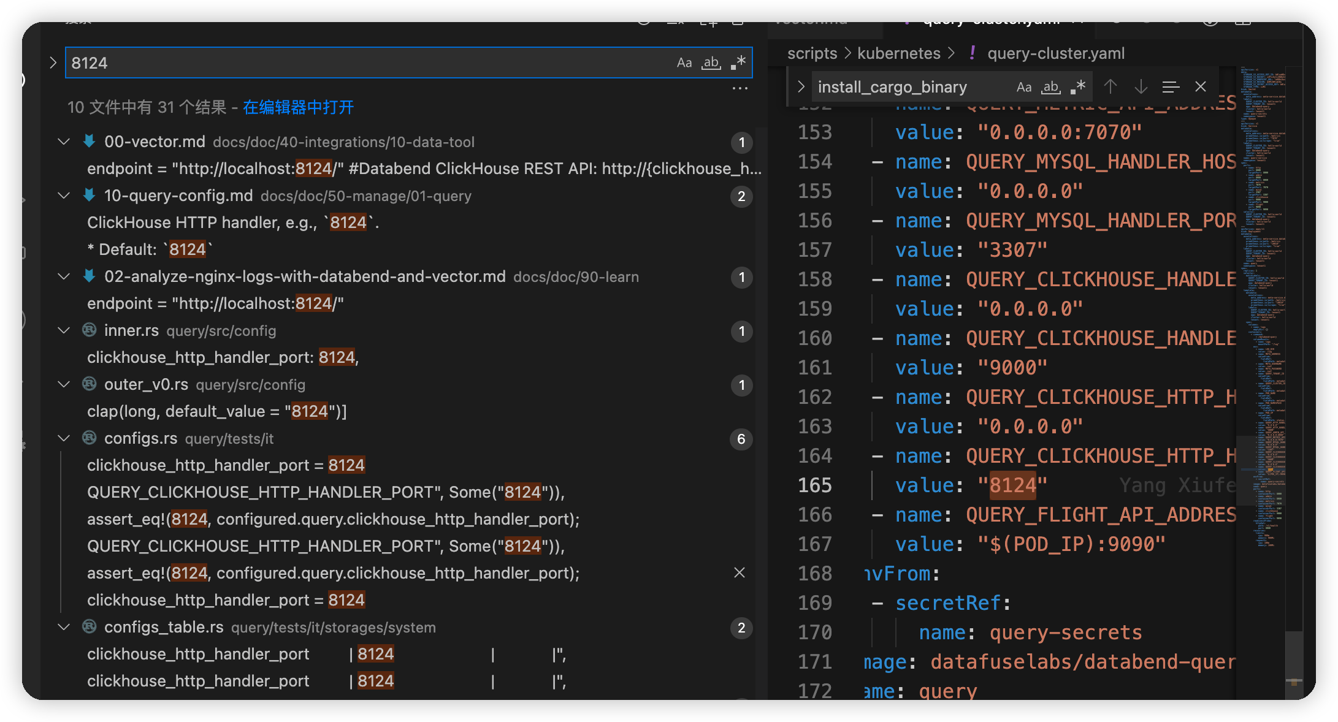The height and width of the screenshot is (722, 1338).
Task: Click Rust icon of inner.rs
Action: click(x=90, y=330)
